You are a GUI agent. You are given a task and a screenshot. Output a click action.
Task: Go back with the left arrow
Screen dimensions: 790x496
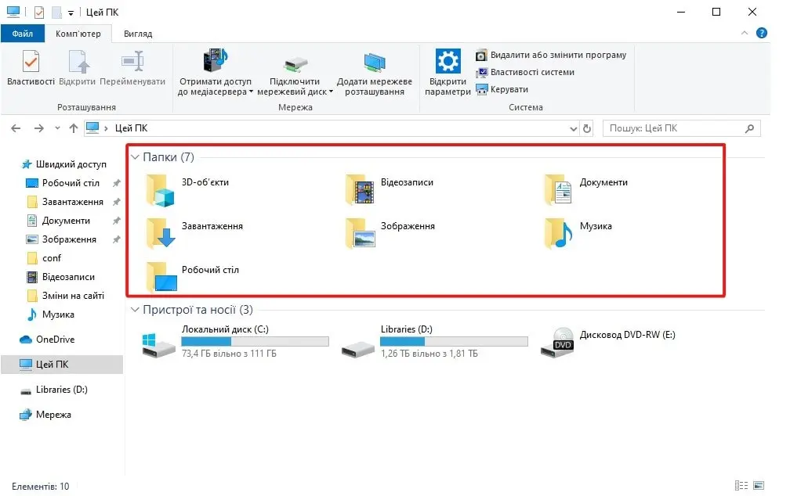point(16,128)
